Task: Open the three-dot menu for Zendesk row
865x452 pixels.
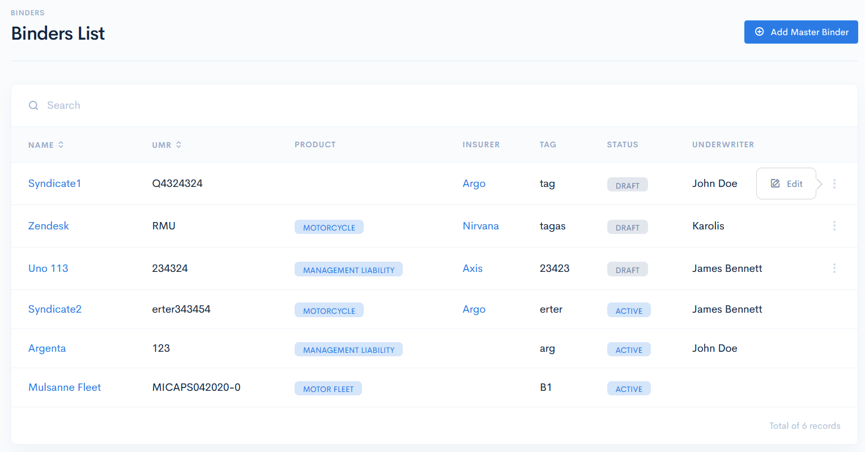Action: 834,226
